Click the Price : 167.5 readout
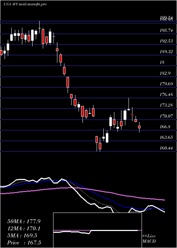The height and width of the screenshot is (248, 177). coord(24,243)
